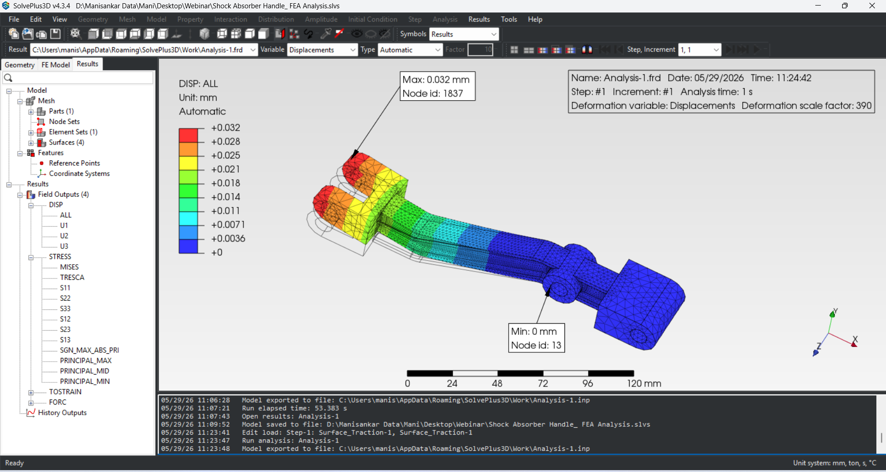Toggle the red Section view button
The image size is (886, 472).
click(x=280, y=34)
